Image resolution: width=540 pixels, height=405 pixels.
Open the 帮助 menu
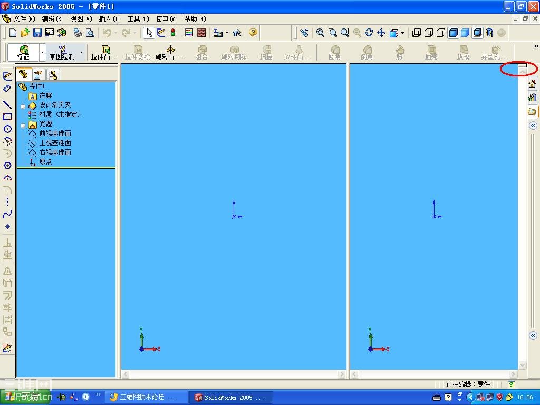[195, 18]
